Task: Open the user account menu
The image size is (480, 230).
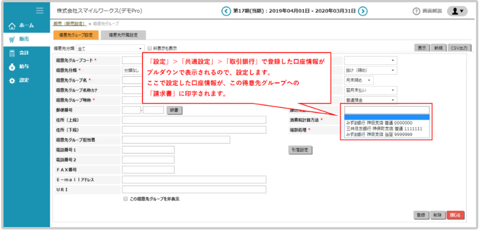Action: point(456,11)
